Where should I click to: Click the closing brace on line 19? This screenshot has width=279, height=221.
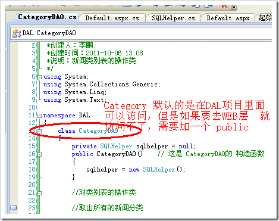(x=74, y=177)
